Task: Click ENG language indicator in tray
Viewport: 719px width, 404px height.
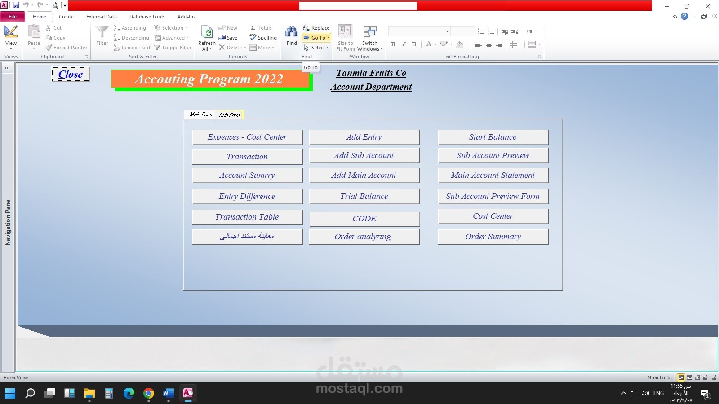Action: click(658, 393)
